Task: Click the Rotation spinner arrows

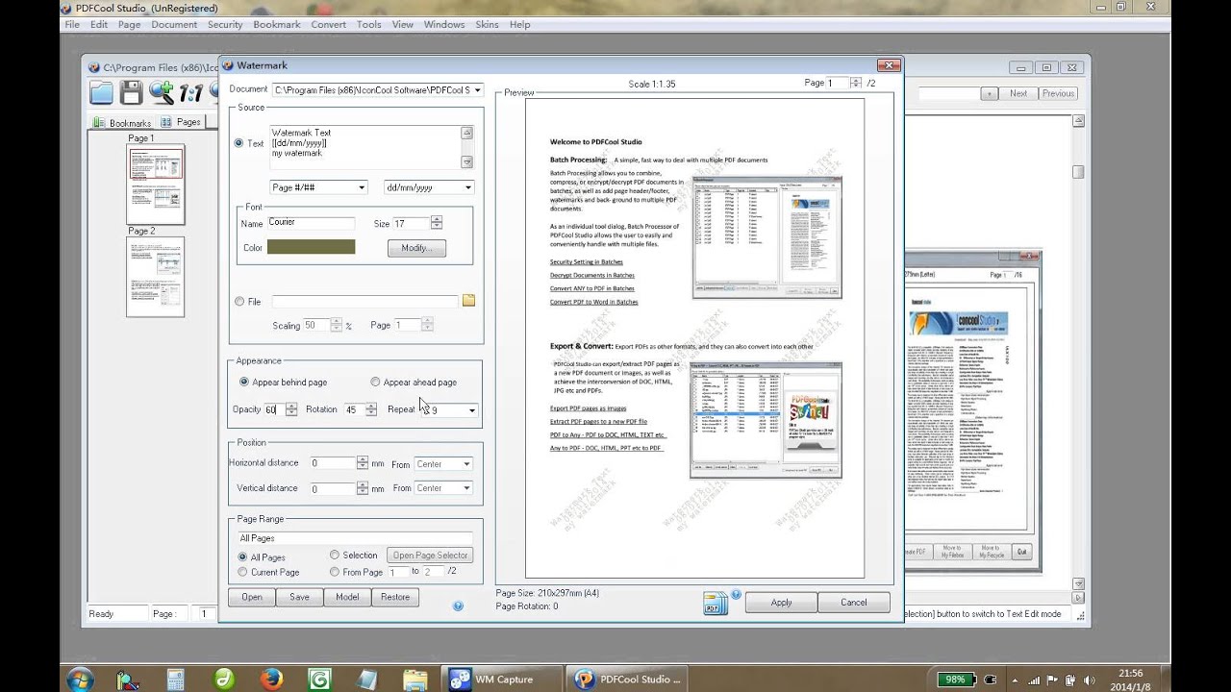Action: coord(370,410)
